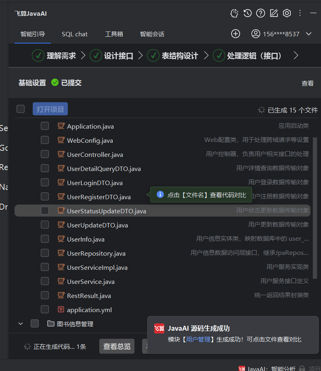The height and width of the screenshot is (371, 321).
Task: Check the 图书信息管理 folder checkbox
Action: [35, 323]
